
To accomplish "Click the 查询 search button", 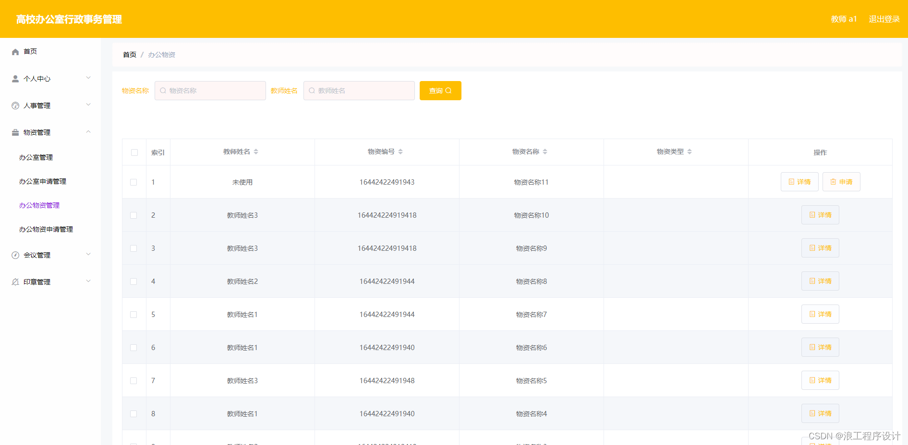I will (x=440, y=91).
